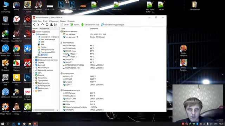Select the Датчики tree item
225x126 pixels.
(43, 55)
